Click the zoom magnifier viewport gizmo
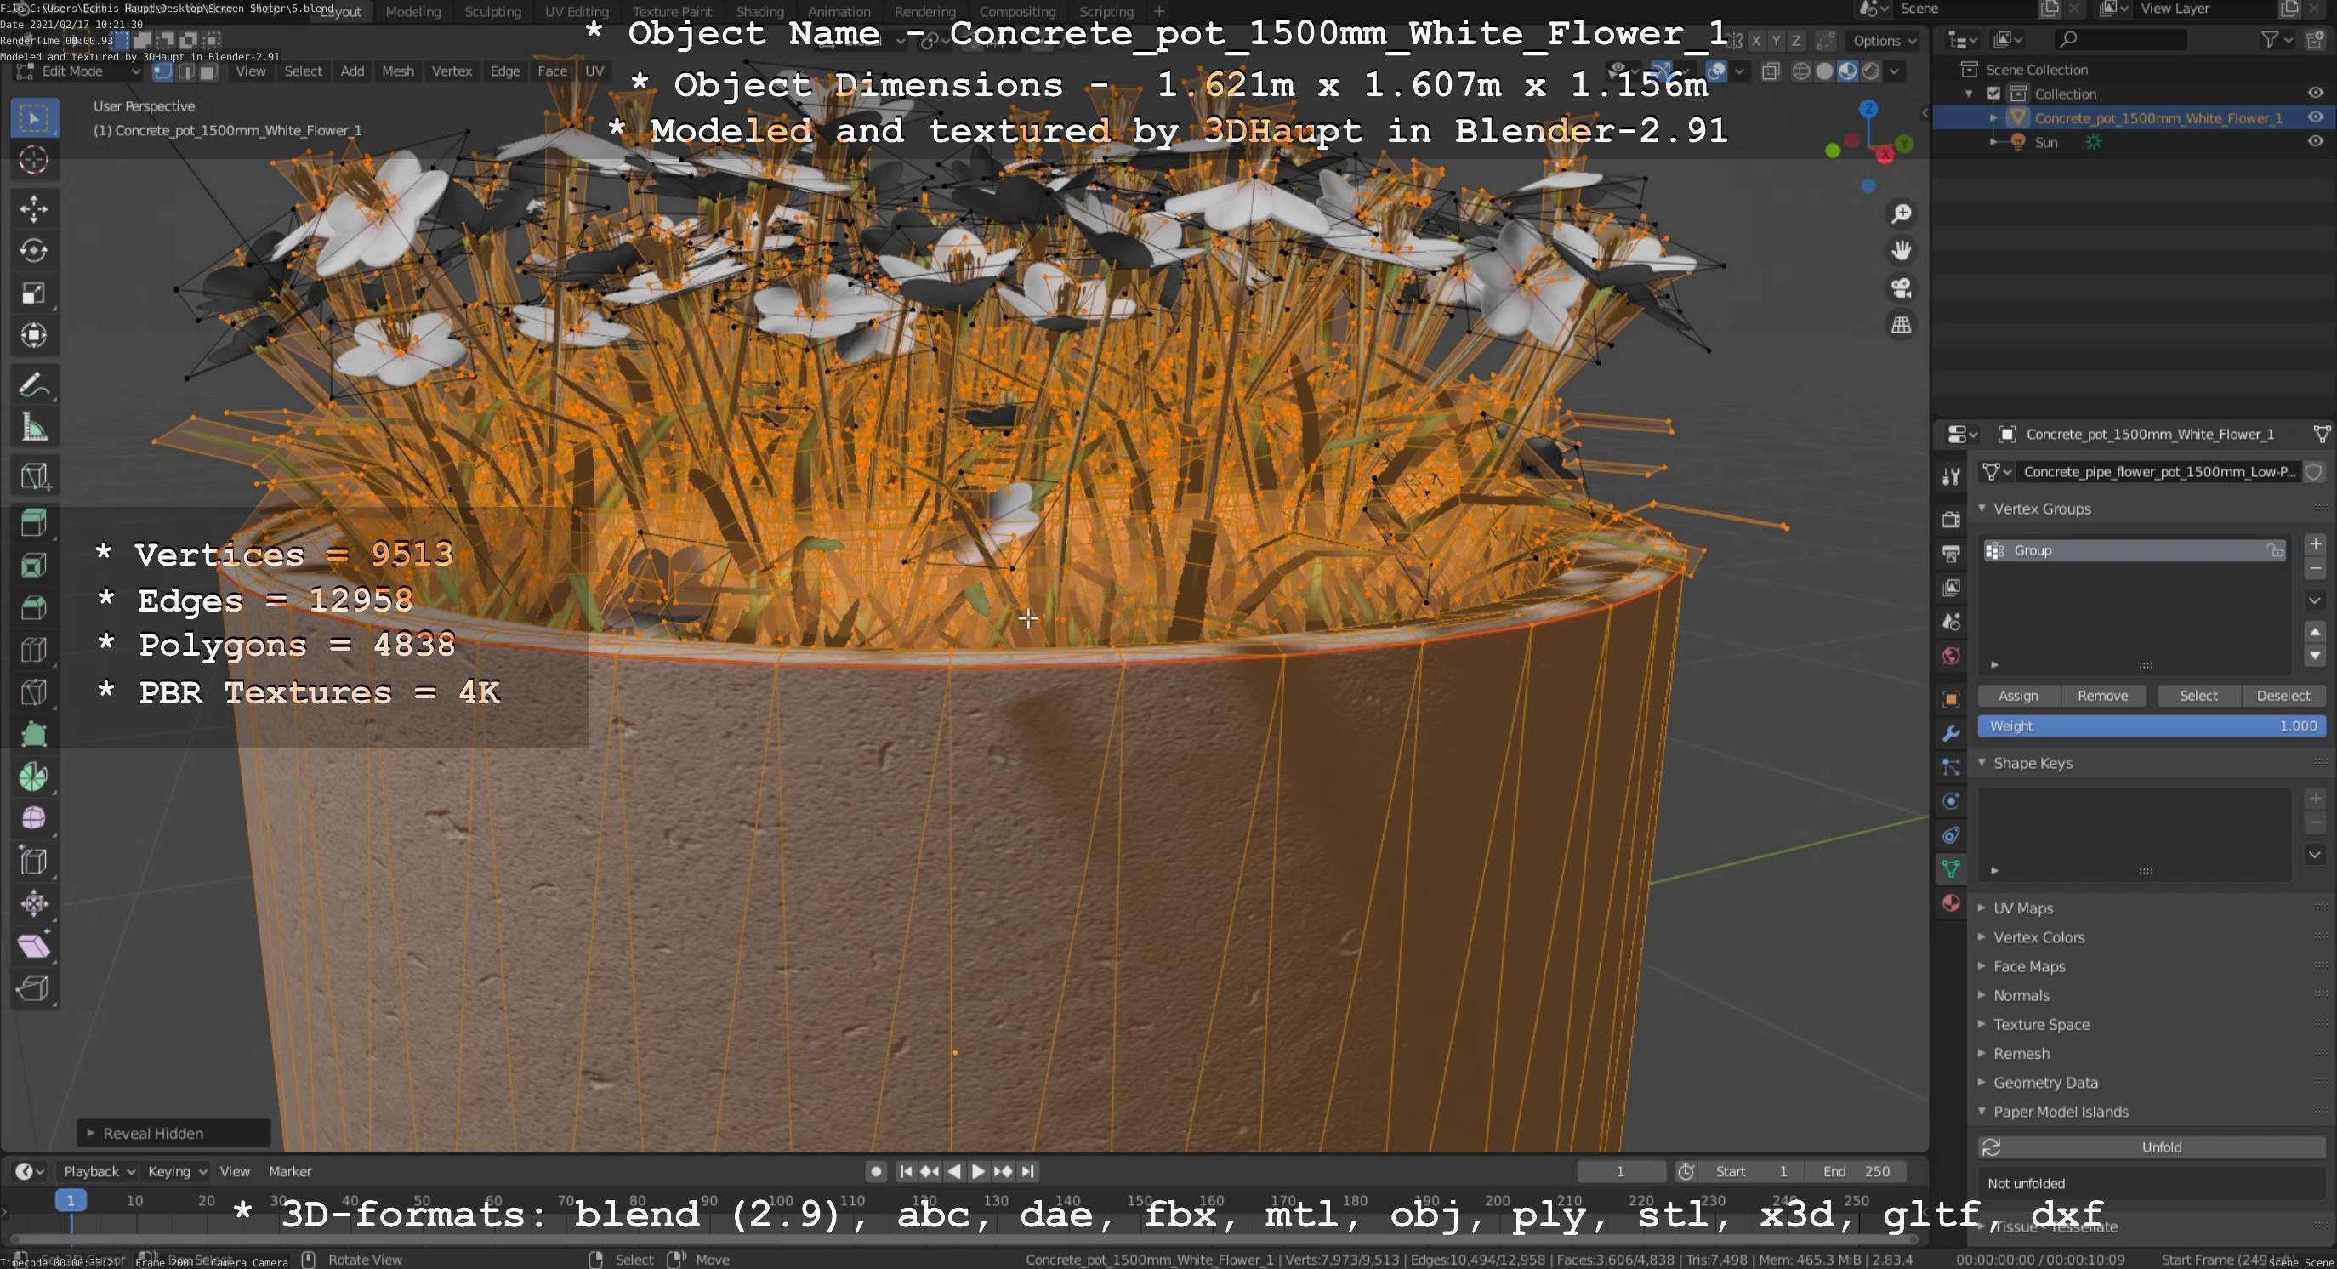The height and width of the screenshot is (1269, 2337). coord(1901,213)
